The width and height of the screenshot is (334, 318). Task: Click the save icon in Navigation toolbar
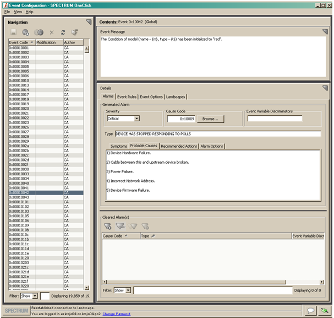click(x=13, y=33)
